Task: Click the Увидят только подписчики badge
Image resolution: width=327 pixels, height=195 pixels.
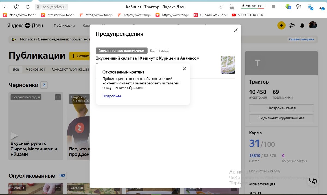Action: point(122,51)
